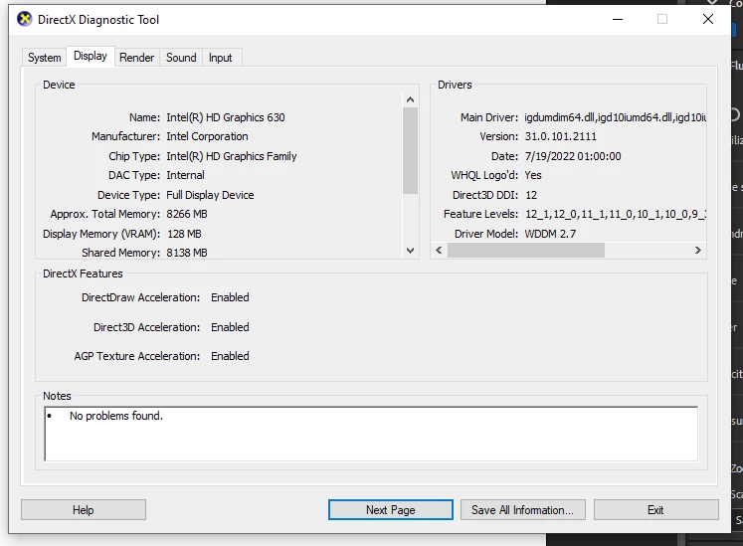The image size is (743, 546).
Task: Minimize the DirectX Diagnostic Tool window
Action: 618,20
